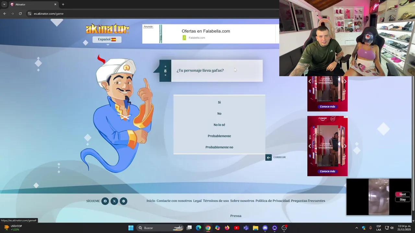Viewport: 415px width, 233px height.
Task: Open the site information icon in address bar
Action: (30, 14)
